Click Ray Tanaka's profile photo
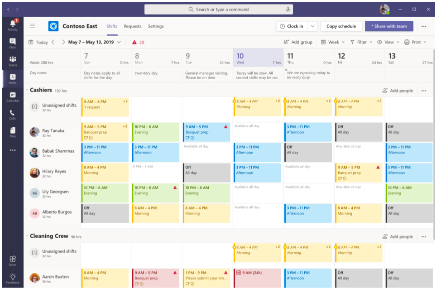The width and height of the screenshot is (436, 289). coord(34,132)
